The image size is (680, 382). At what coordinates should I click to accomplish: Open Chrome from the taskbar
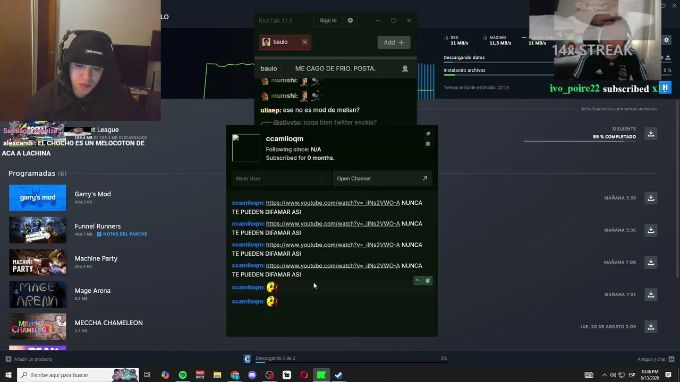235,375
